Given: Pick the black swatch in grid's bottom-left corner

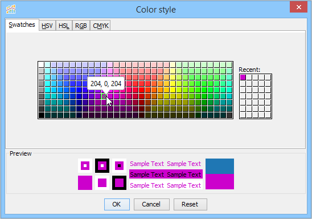Looking at the screenshot, I should [41, 115].
